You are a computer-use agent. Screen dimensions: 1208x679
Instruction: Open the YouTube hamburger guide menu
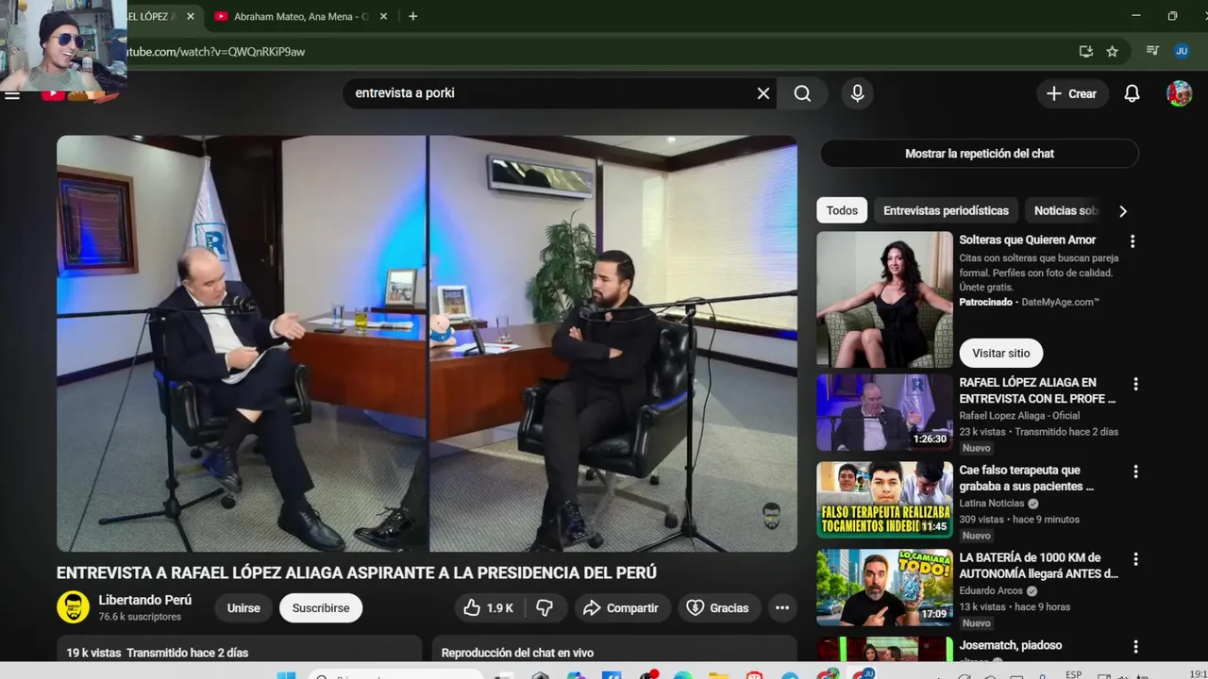pos(12,94)
